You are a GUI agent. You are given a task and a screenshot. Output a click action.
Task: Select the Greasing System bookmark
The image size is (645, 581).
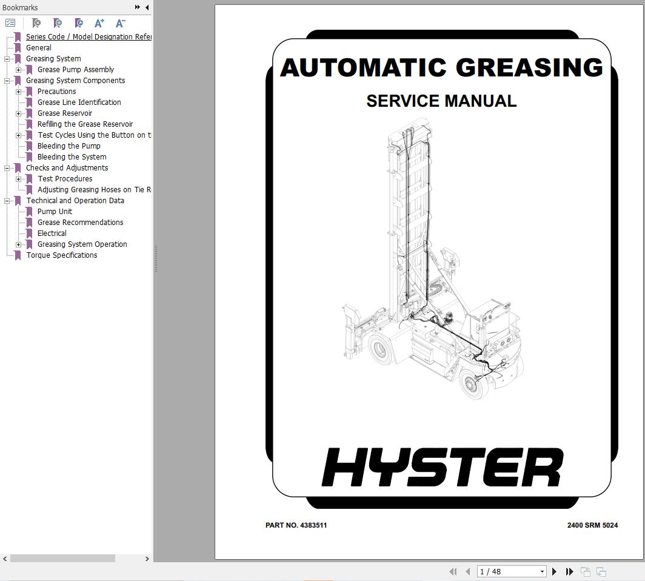click(x=53, y=58)
